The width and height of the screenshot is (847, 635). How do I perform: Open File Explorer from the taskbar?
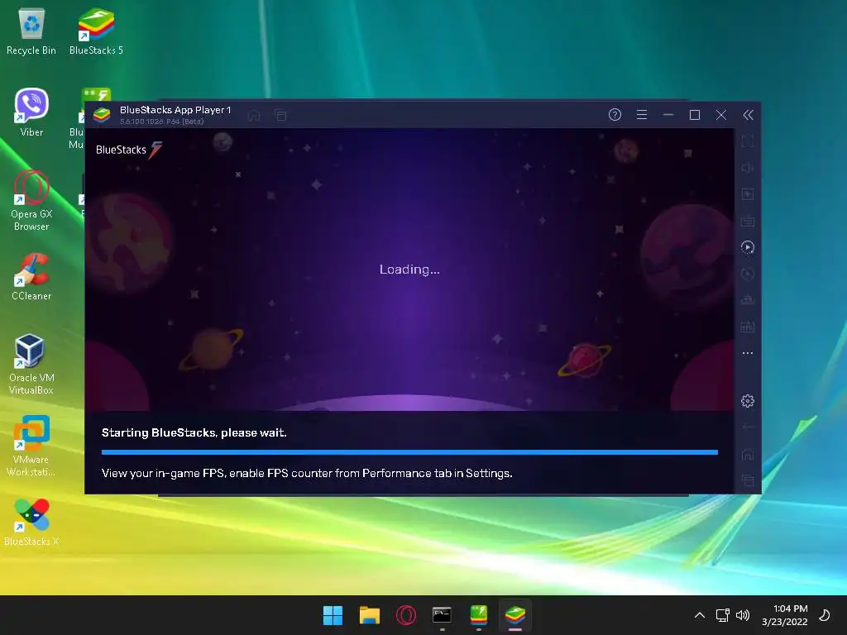[370, 615]
